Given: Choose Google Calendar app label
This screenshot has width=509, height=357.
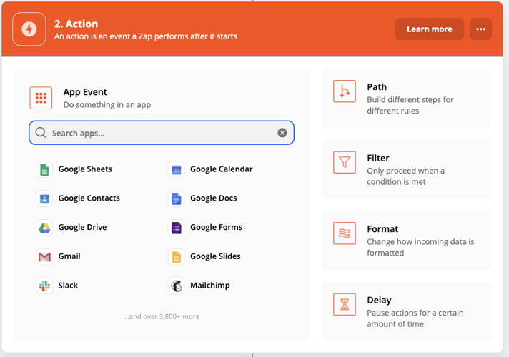Looking at the screenshot, I should [x=222, y=169].
